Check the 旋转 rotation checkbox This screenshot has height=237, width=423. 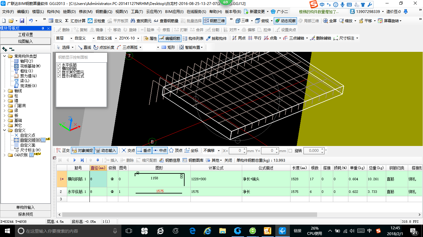pos(290,151)
